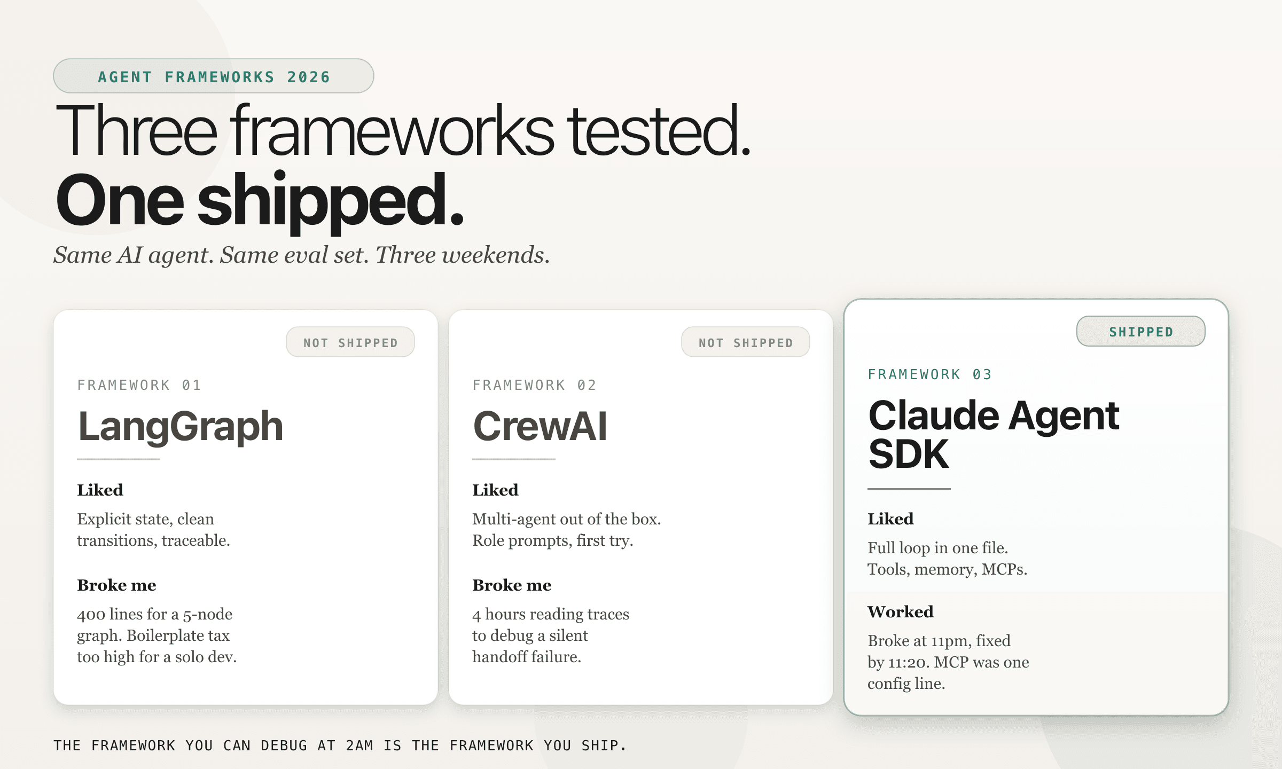This screenshot has width=1282, height=769.
Task: Select the FRAMEWORK 03 label
Action: point(929,374)
